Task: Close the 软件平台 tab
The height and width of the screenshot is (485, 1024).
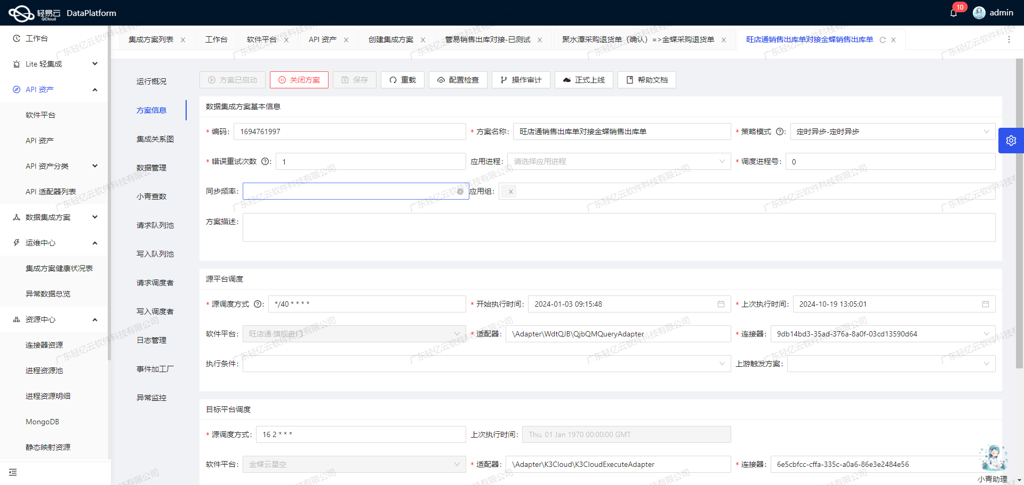Action: coord(286,40)
